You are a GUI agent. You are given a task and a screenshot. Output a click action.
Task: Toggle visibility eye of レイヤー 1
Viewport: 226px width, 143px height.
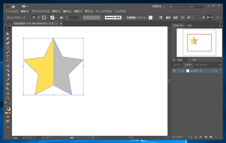[174, 71]
